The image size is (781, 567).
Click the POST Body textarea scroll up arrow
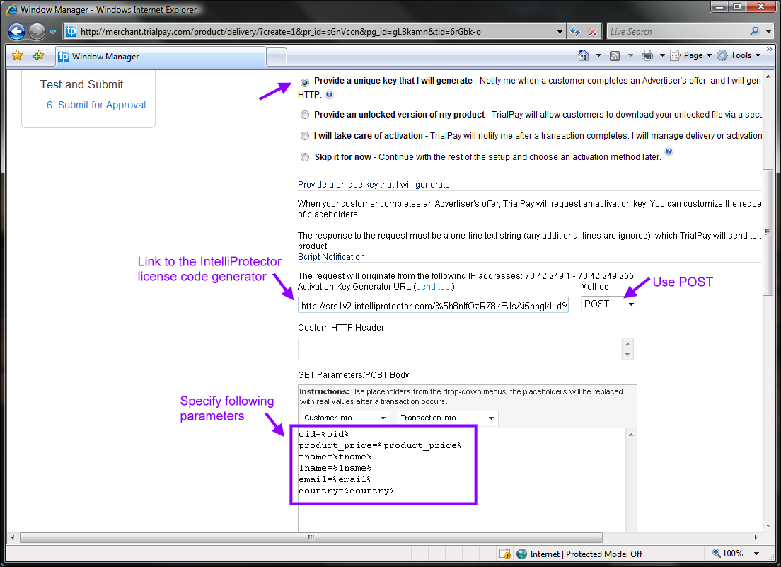(631, 435)
